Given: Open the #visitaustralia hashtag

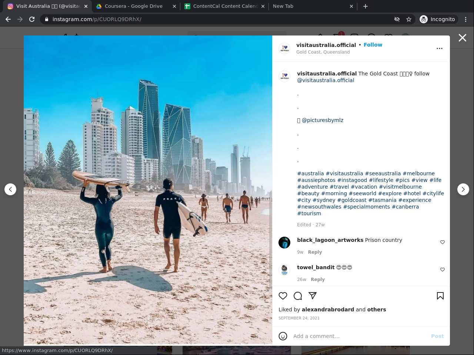Looking at the screenshot, I should click(344, 173).
